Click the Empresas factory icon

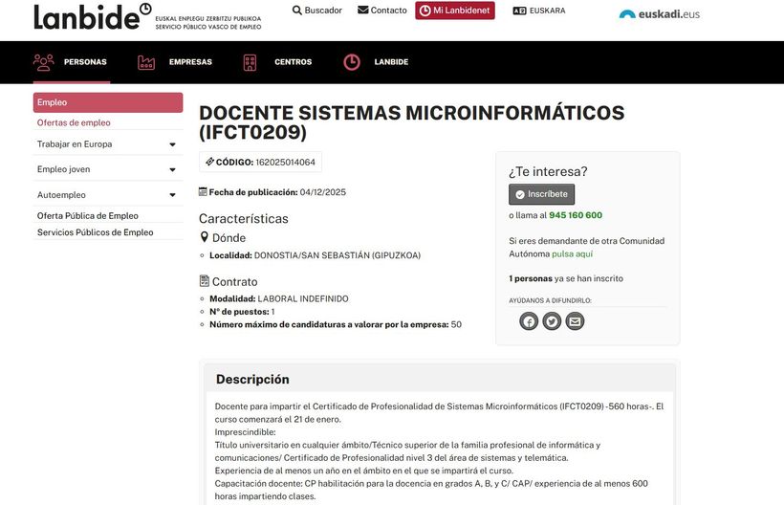[146, 62]
